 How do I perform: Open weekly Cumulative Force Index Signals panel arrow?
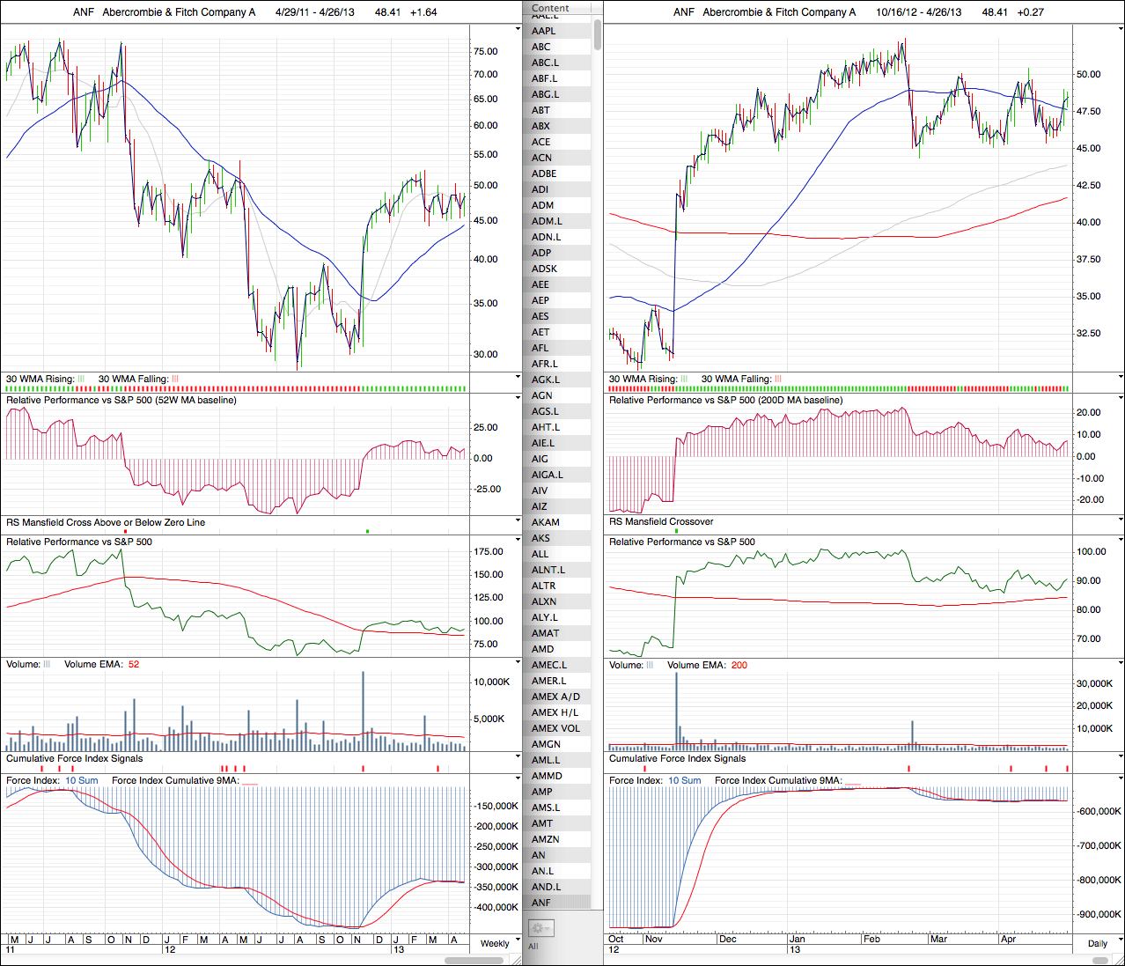click(x=518, y=757)
